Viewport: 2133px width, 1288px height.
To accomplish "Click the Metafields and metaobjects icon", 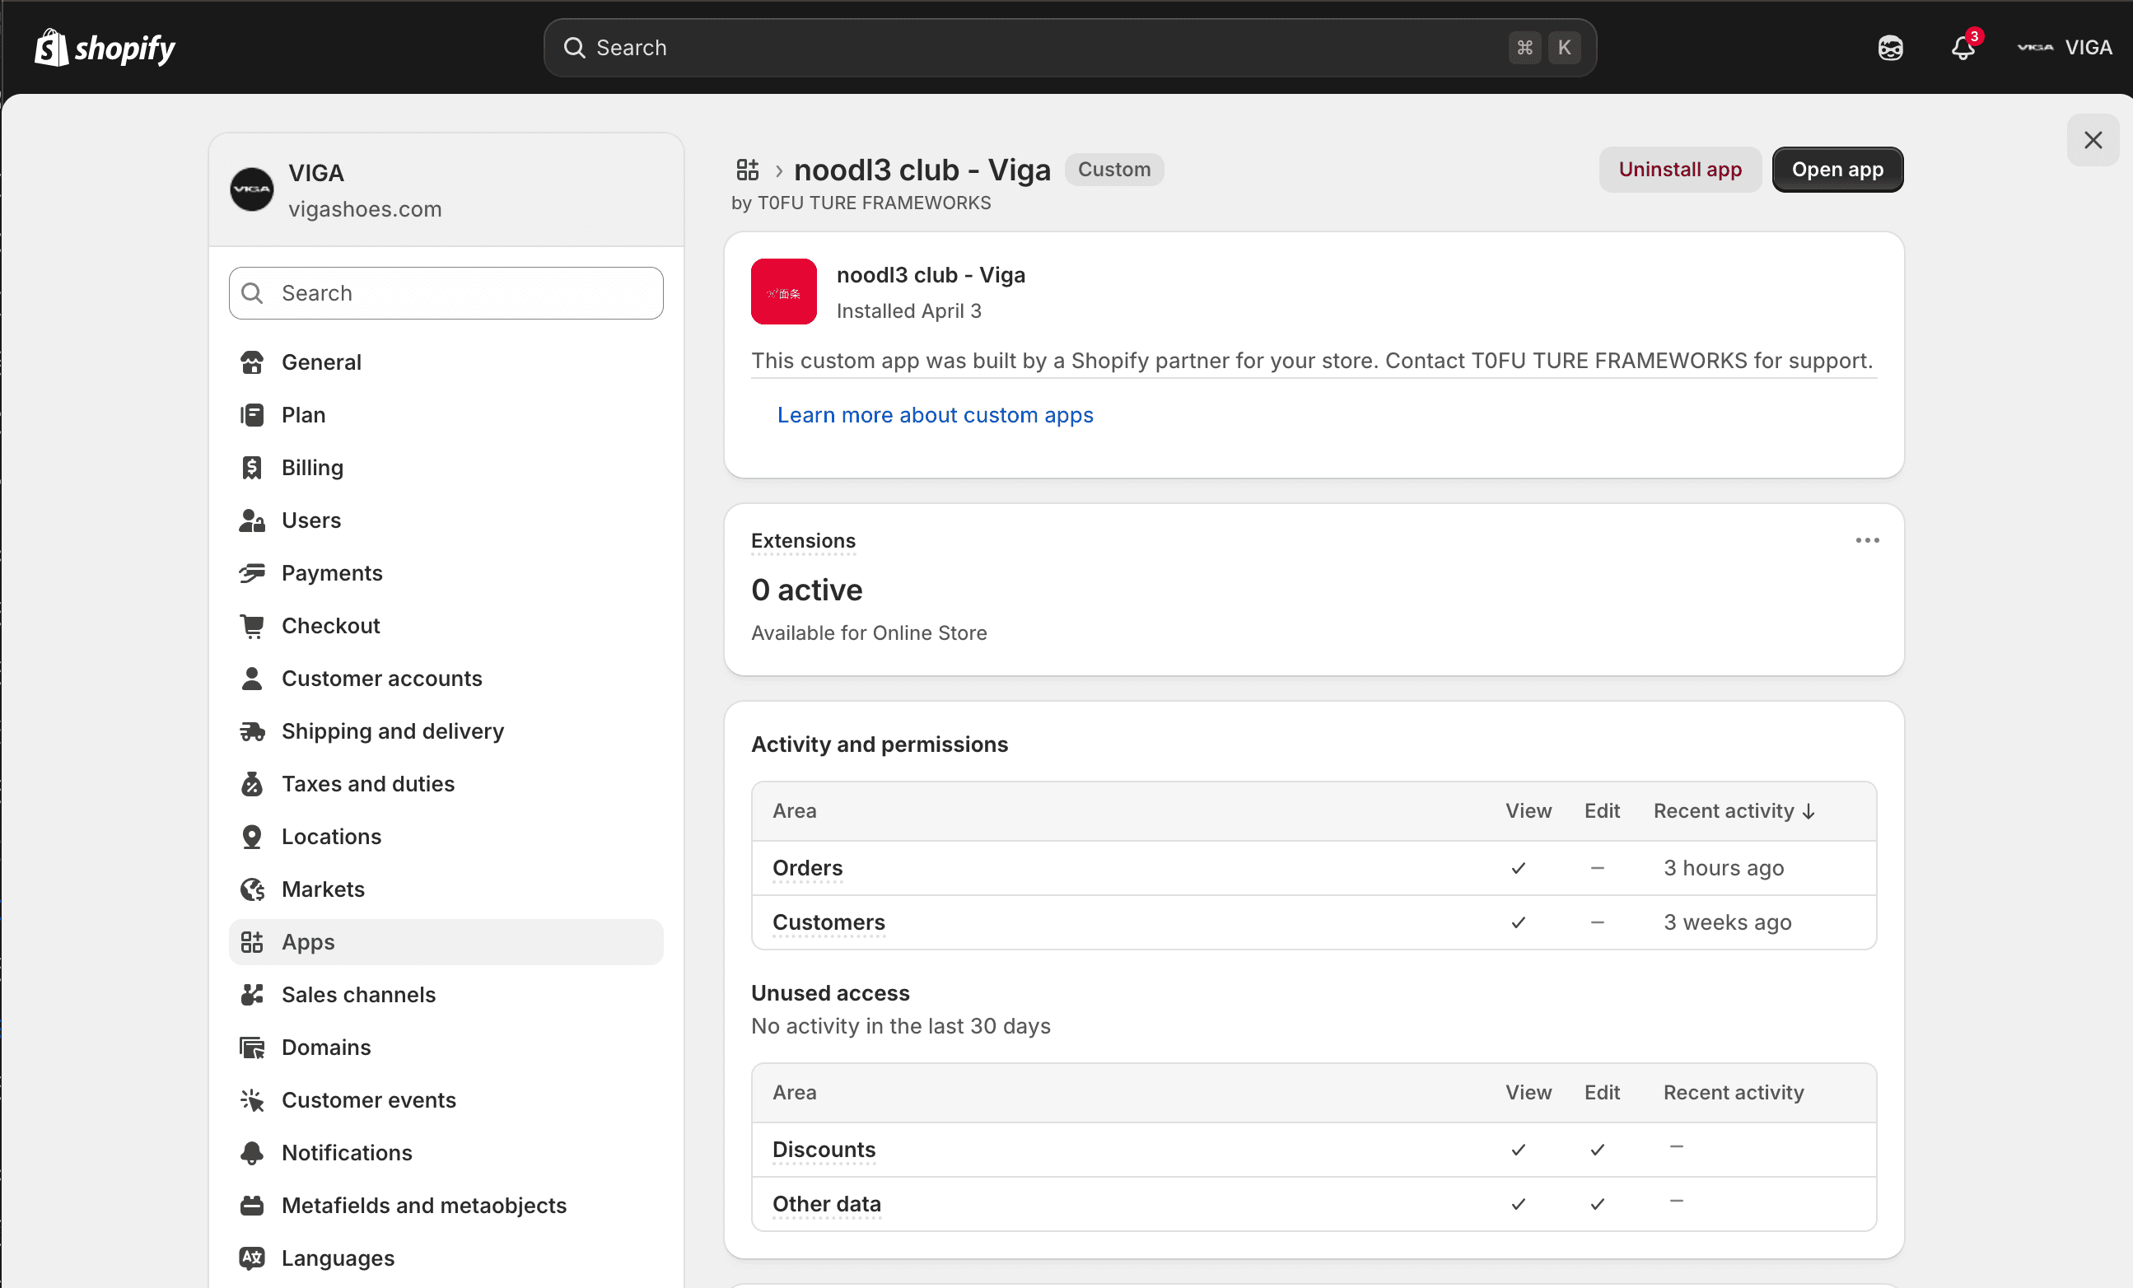I will point(252,1206).
